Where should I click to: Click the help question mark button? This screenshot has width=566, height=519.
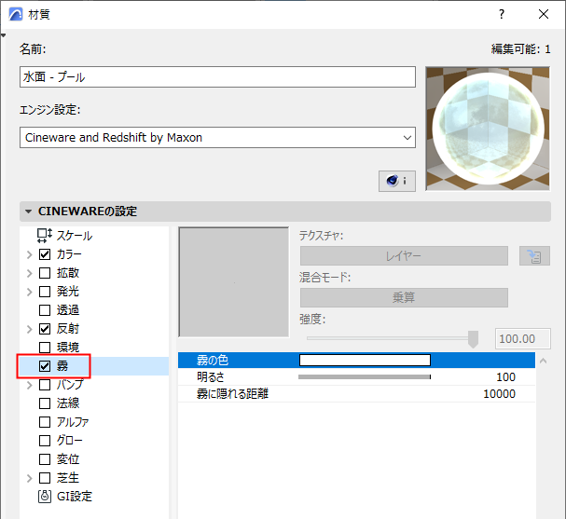pyautogui.click(x=502, y=14)
